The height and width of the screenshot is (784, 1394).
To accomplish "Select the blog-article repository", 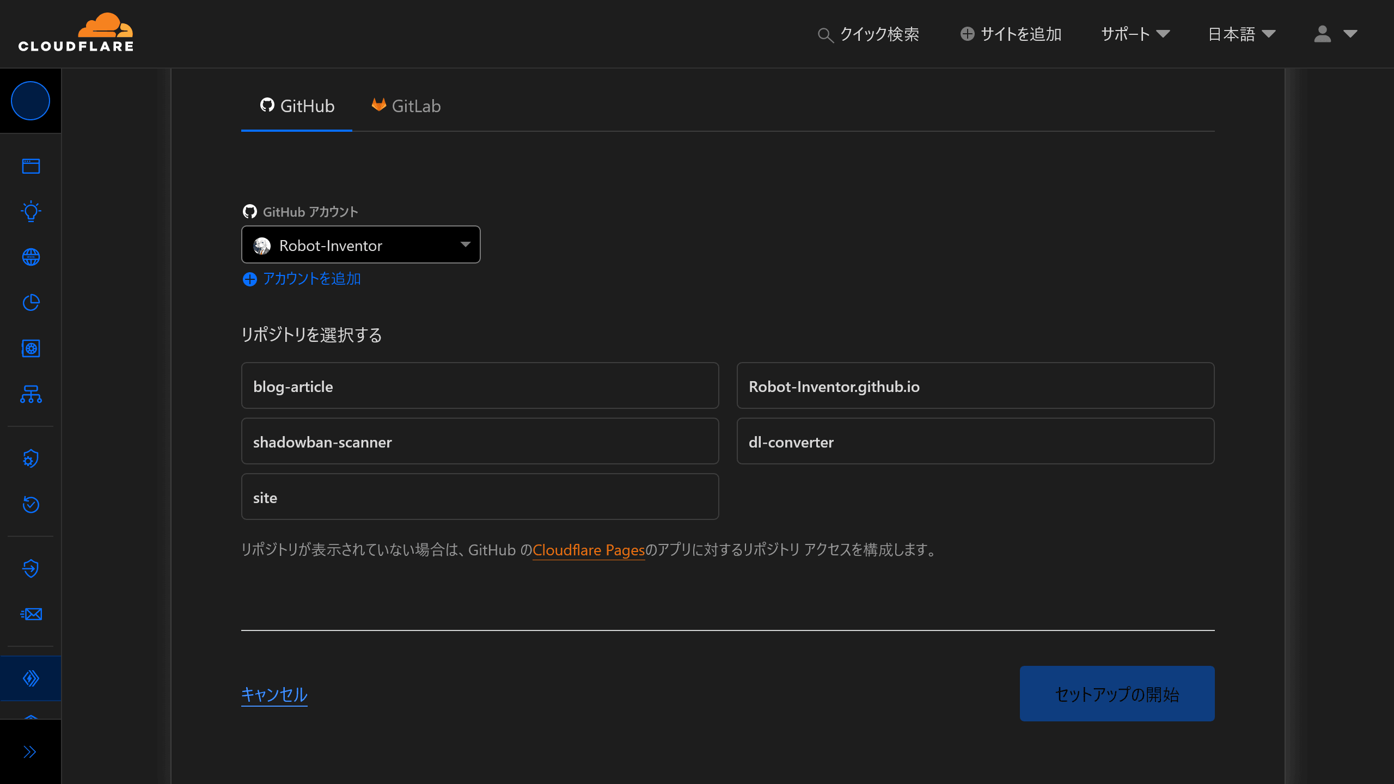I will pyautogui.click(x=480, y=386).
